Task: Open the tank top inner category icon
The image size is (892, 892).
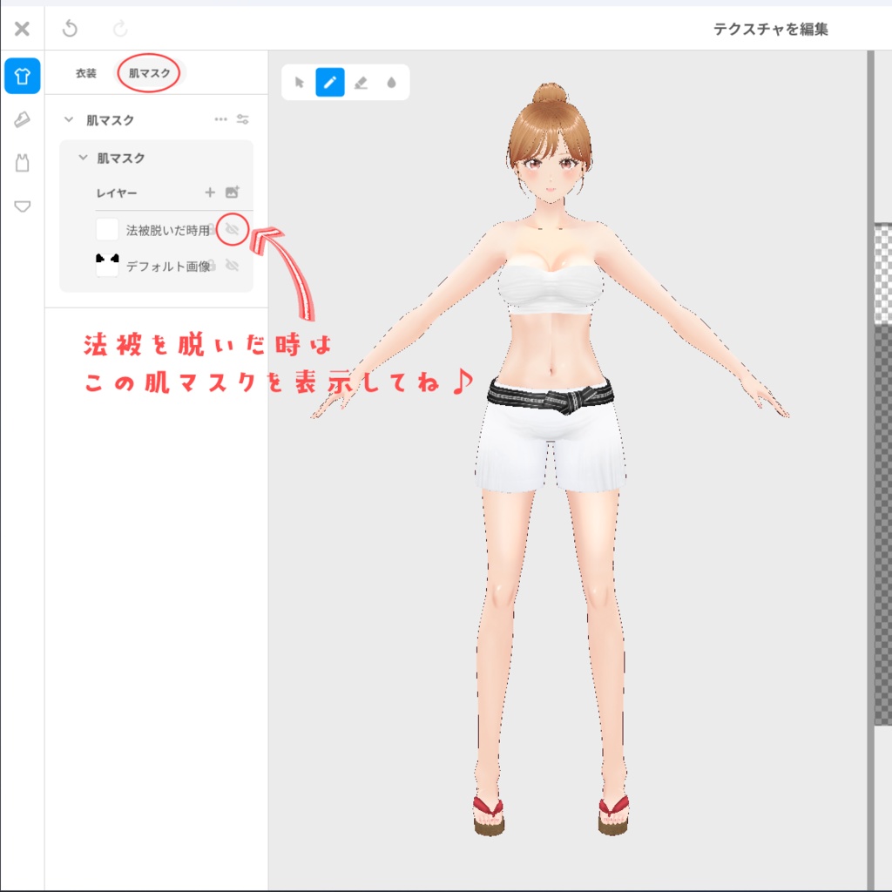Action: [22, 163]
